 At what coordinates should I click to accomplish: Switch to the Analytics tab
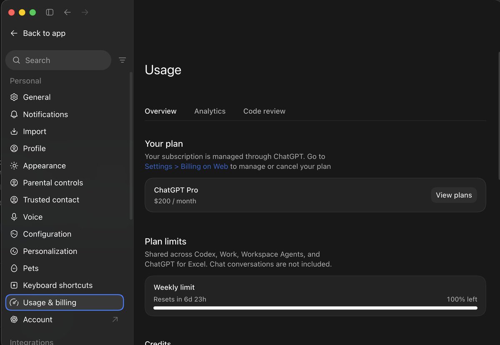click(x=210, y=111)
